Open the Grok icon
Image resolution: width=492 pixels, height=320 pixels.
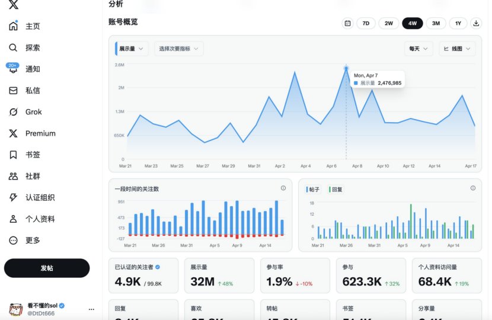13,112
